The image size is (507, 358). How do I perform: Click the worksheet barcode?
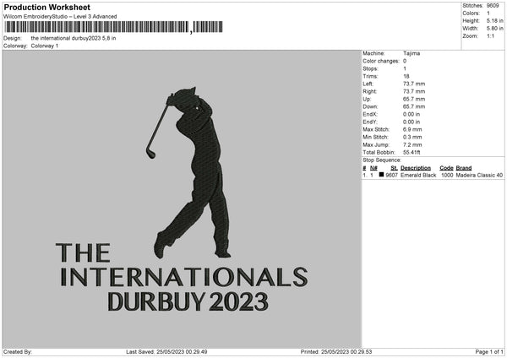point(114,27)
